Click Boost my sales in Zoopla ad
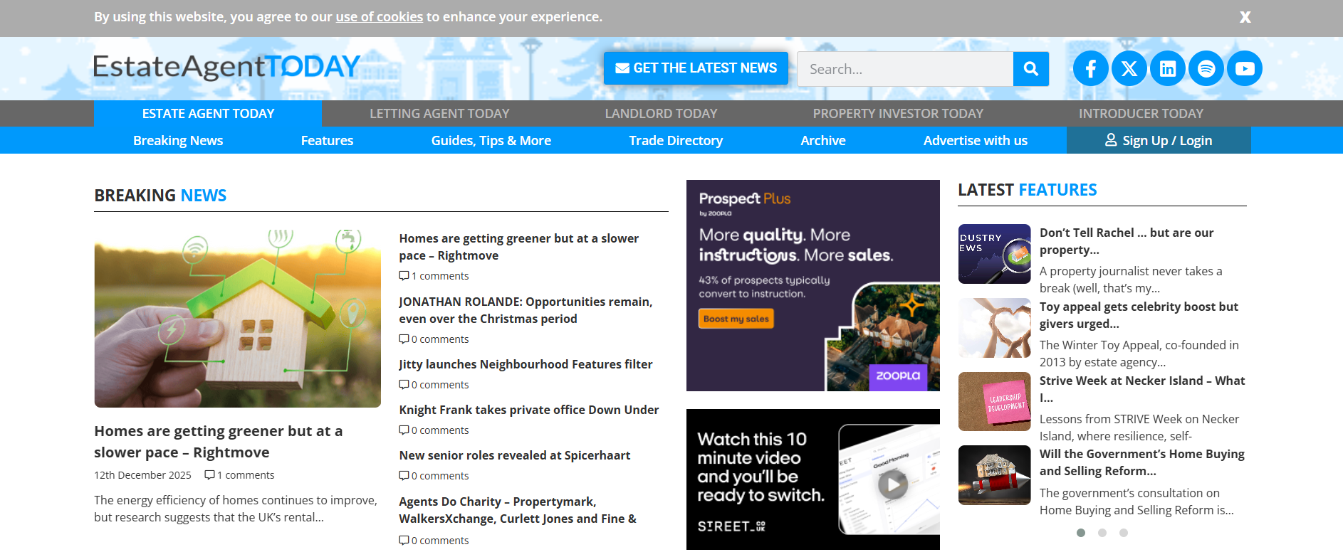Viewport: 1343px width, 552px height. (736, 319)
